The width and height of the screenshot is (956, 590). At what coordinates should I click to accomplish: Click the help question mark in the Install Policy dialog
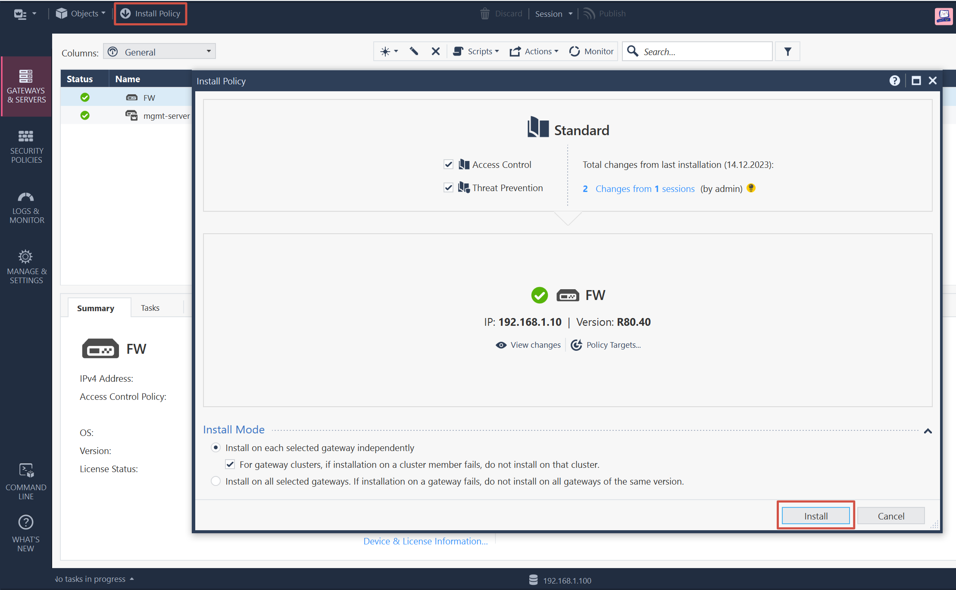coord(894,81)
